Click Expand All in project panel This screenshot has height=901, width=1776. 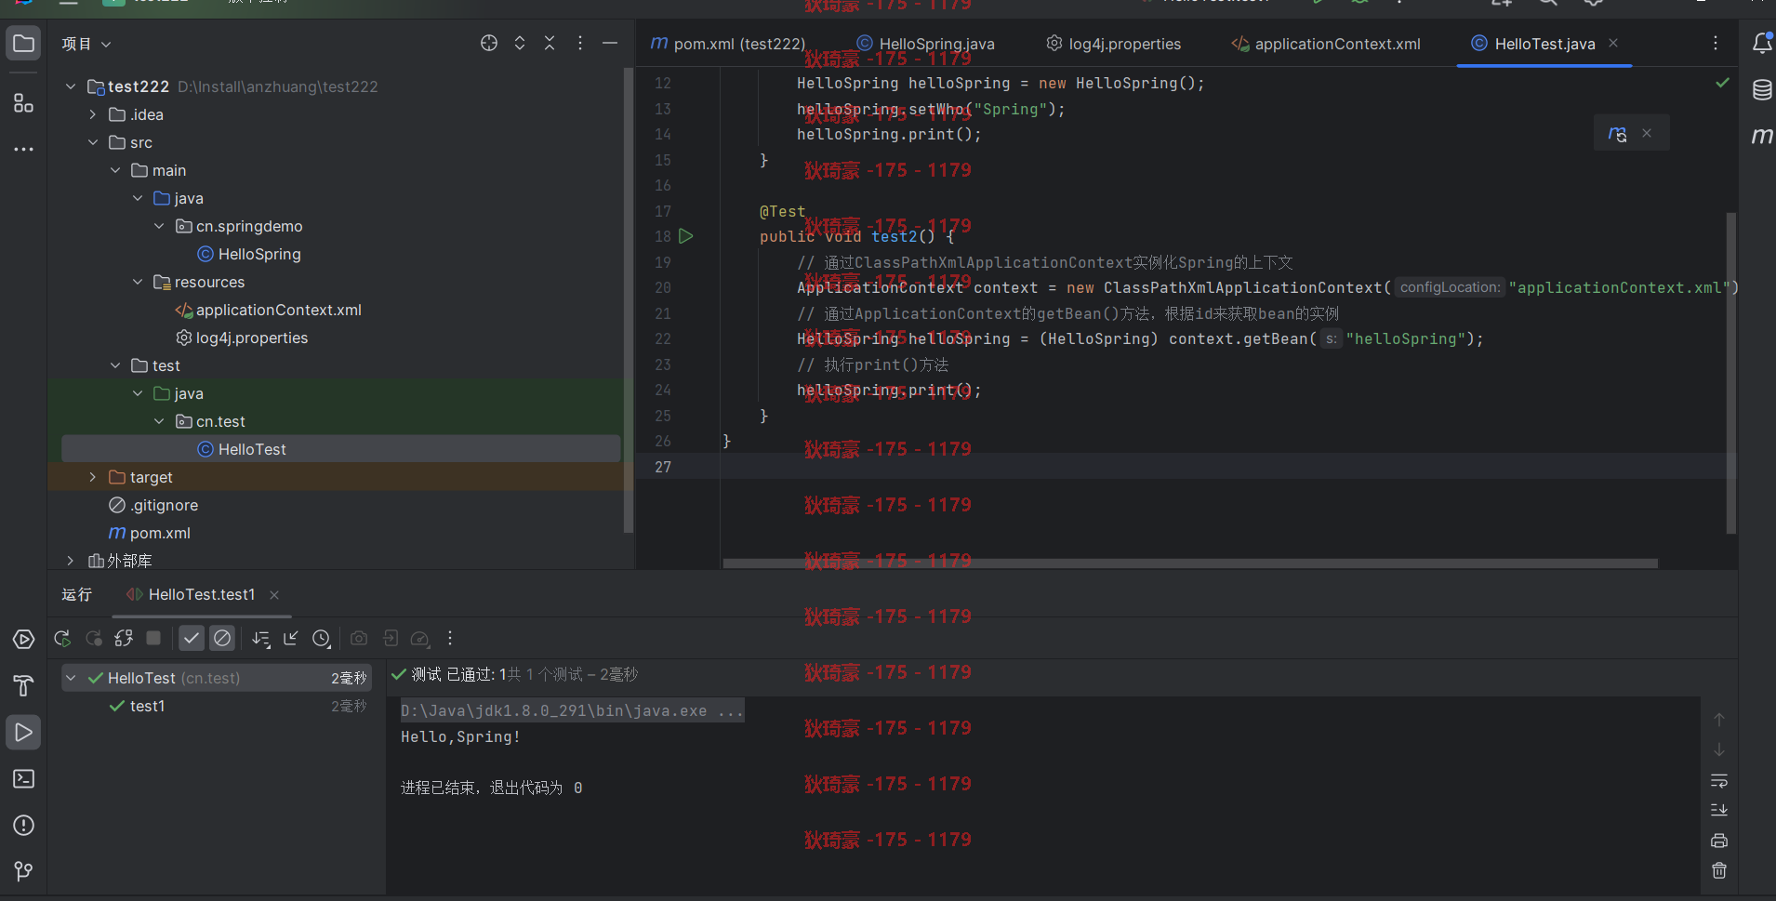[520, 43]
